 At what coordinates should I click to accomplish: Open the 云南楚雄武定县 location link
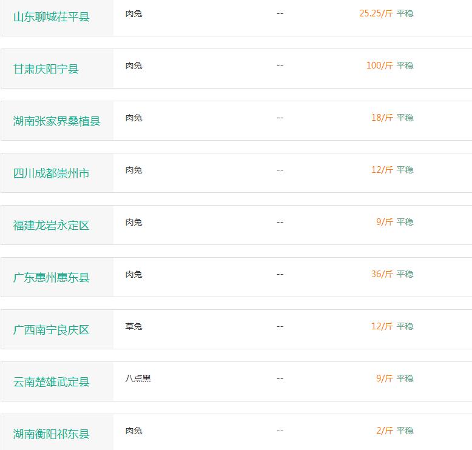tap(51, 381)
